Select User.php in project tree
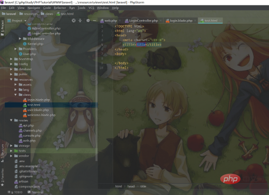 (x=27, y=54)
